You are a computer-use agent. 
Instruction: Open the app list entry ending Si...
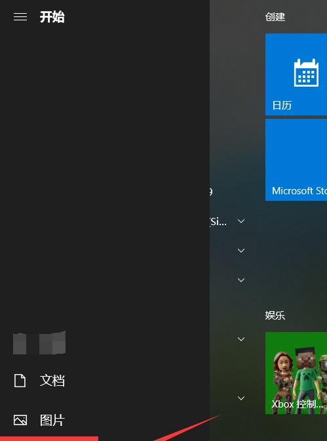(x=218, y=222)
